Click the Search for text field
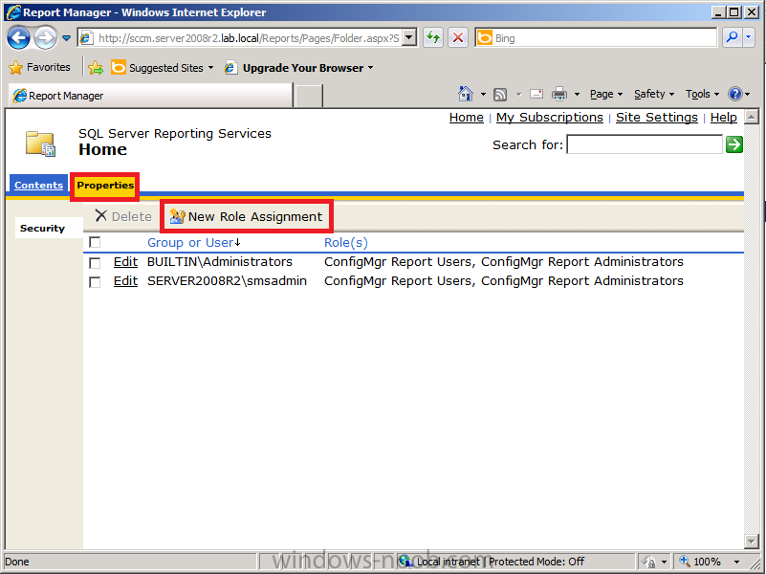The image size is (766, 574). click(645, 144)
